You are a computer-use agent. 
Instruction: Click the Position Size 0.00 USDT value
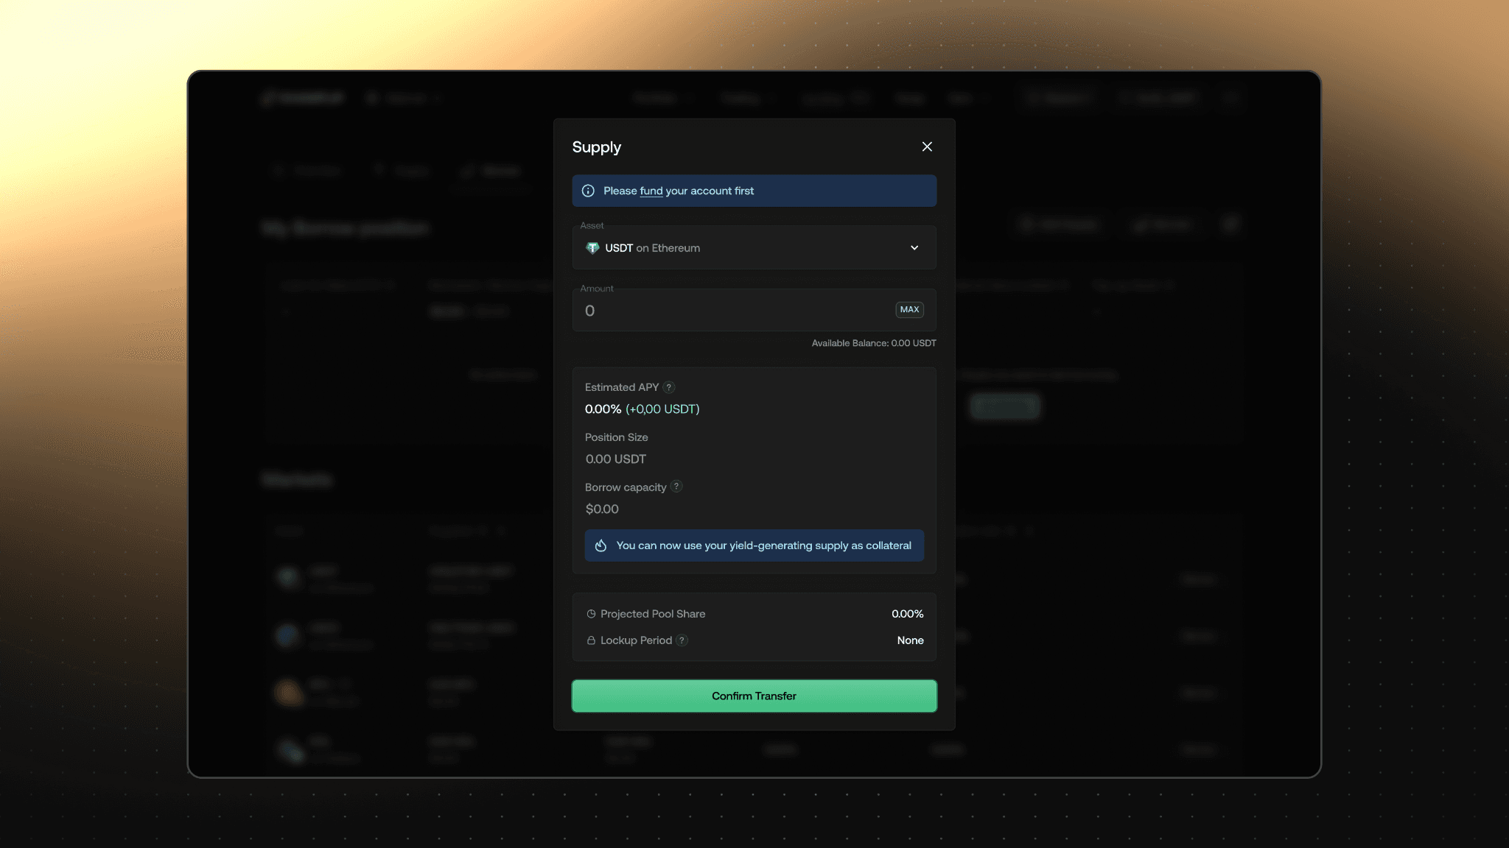tap(615, 459)
